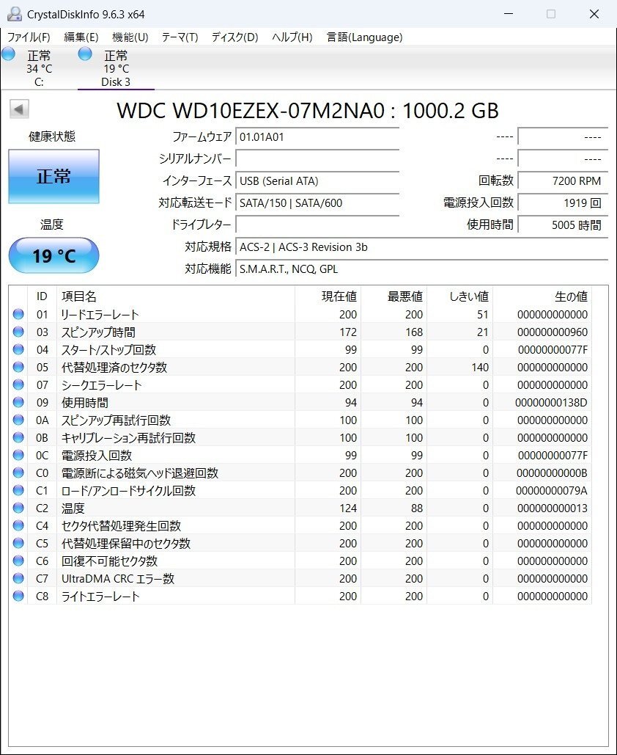Image resolution: width=617 pixels, height=755 pixels.
Task: Click status orb of attribute 03 スピンアップ時間
Action: 18,332
